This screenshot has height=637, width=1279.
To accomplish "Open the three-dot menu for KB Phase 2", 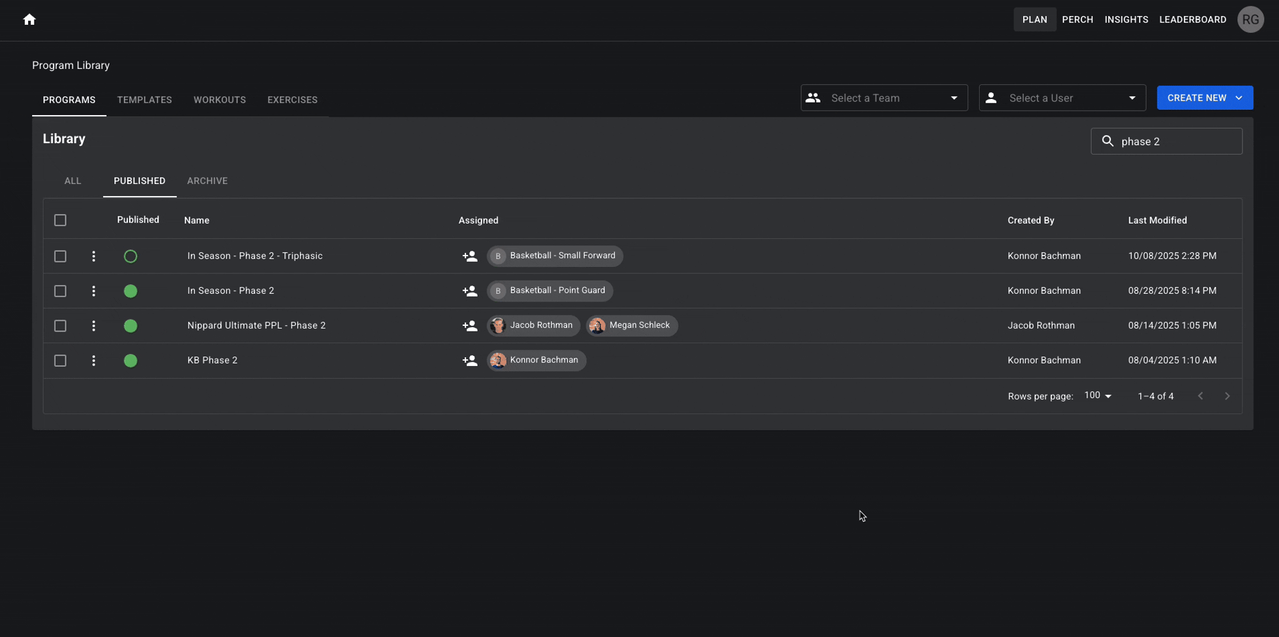I will click(93, 360).
